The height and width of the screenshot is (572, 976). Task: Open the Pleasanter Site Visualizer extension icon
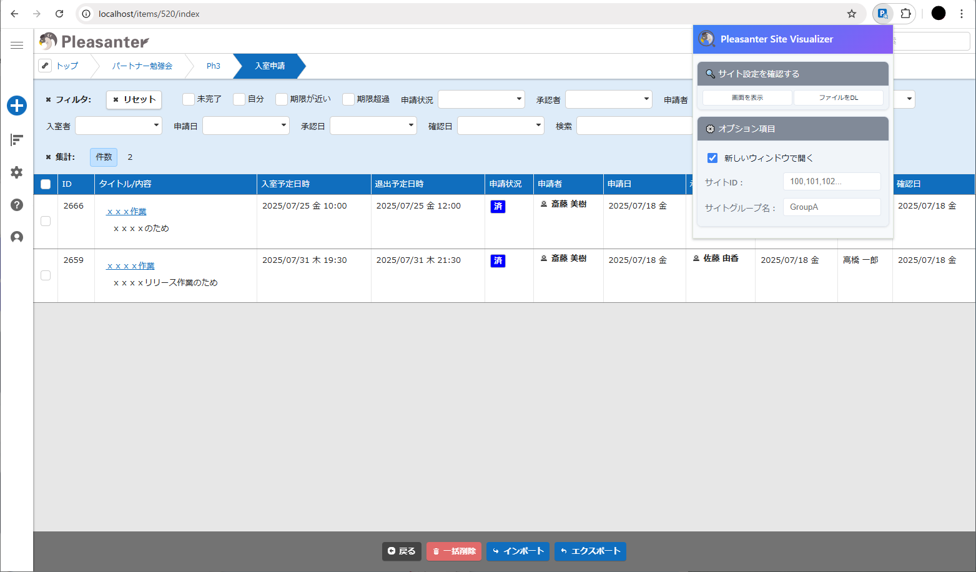(882, 13)
